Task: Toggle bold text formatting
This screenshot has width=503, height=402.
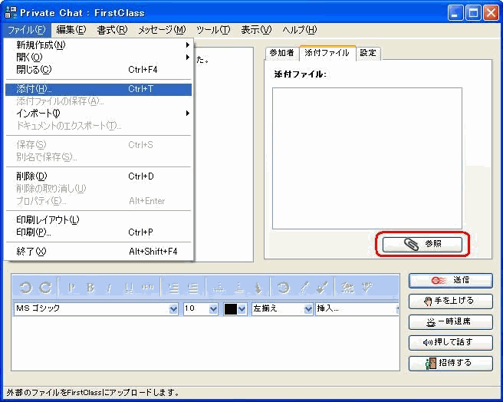Action: click(90, 288)
